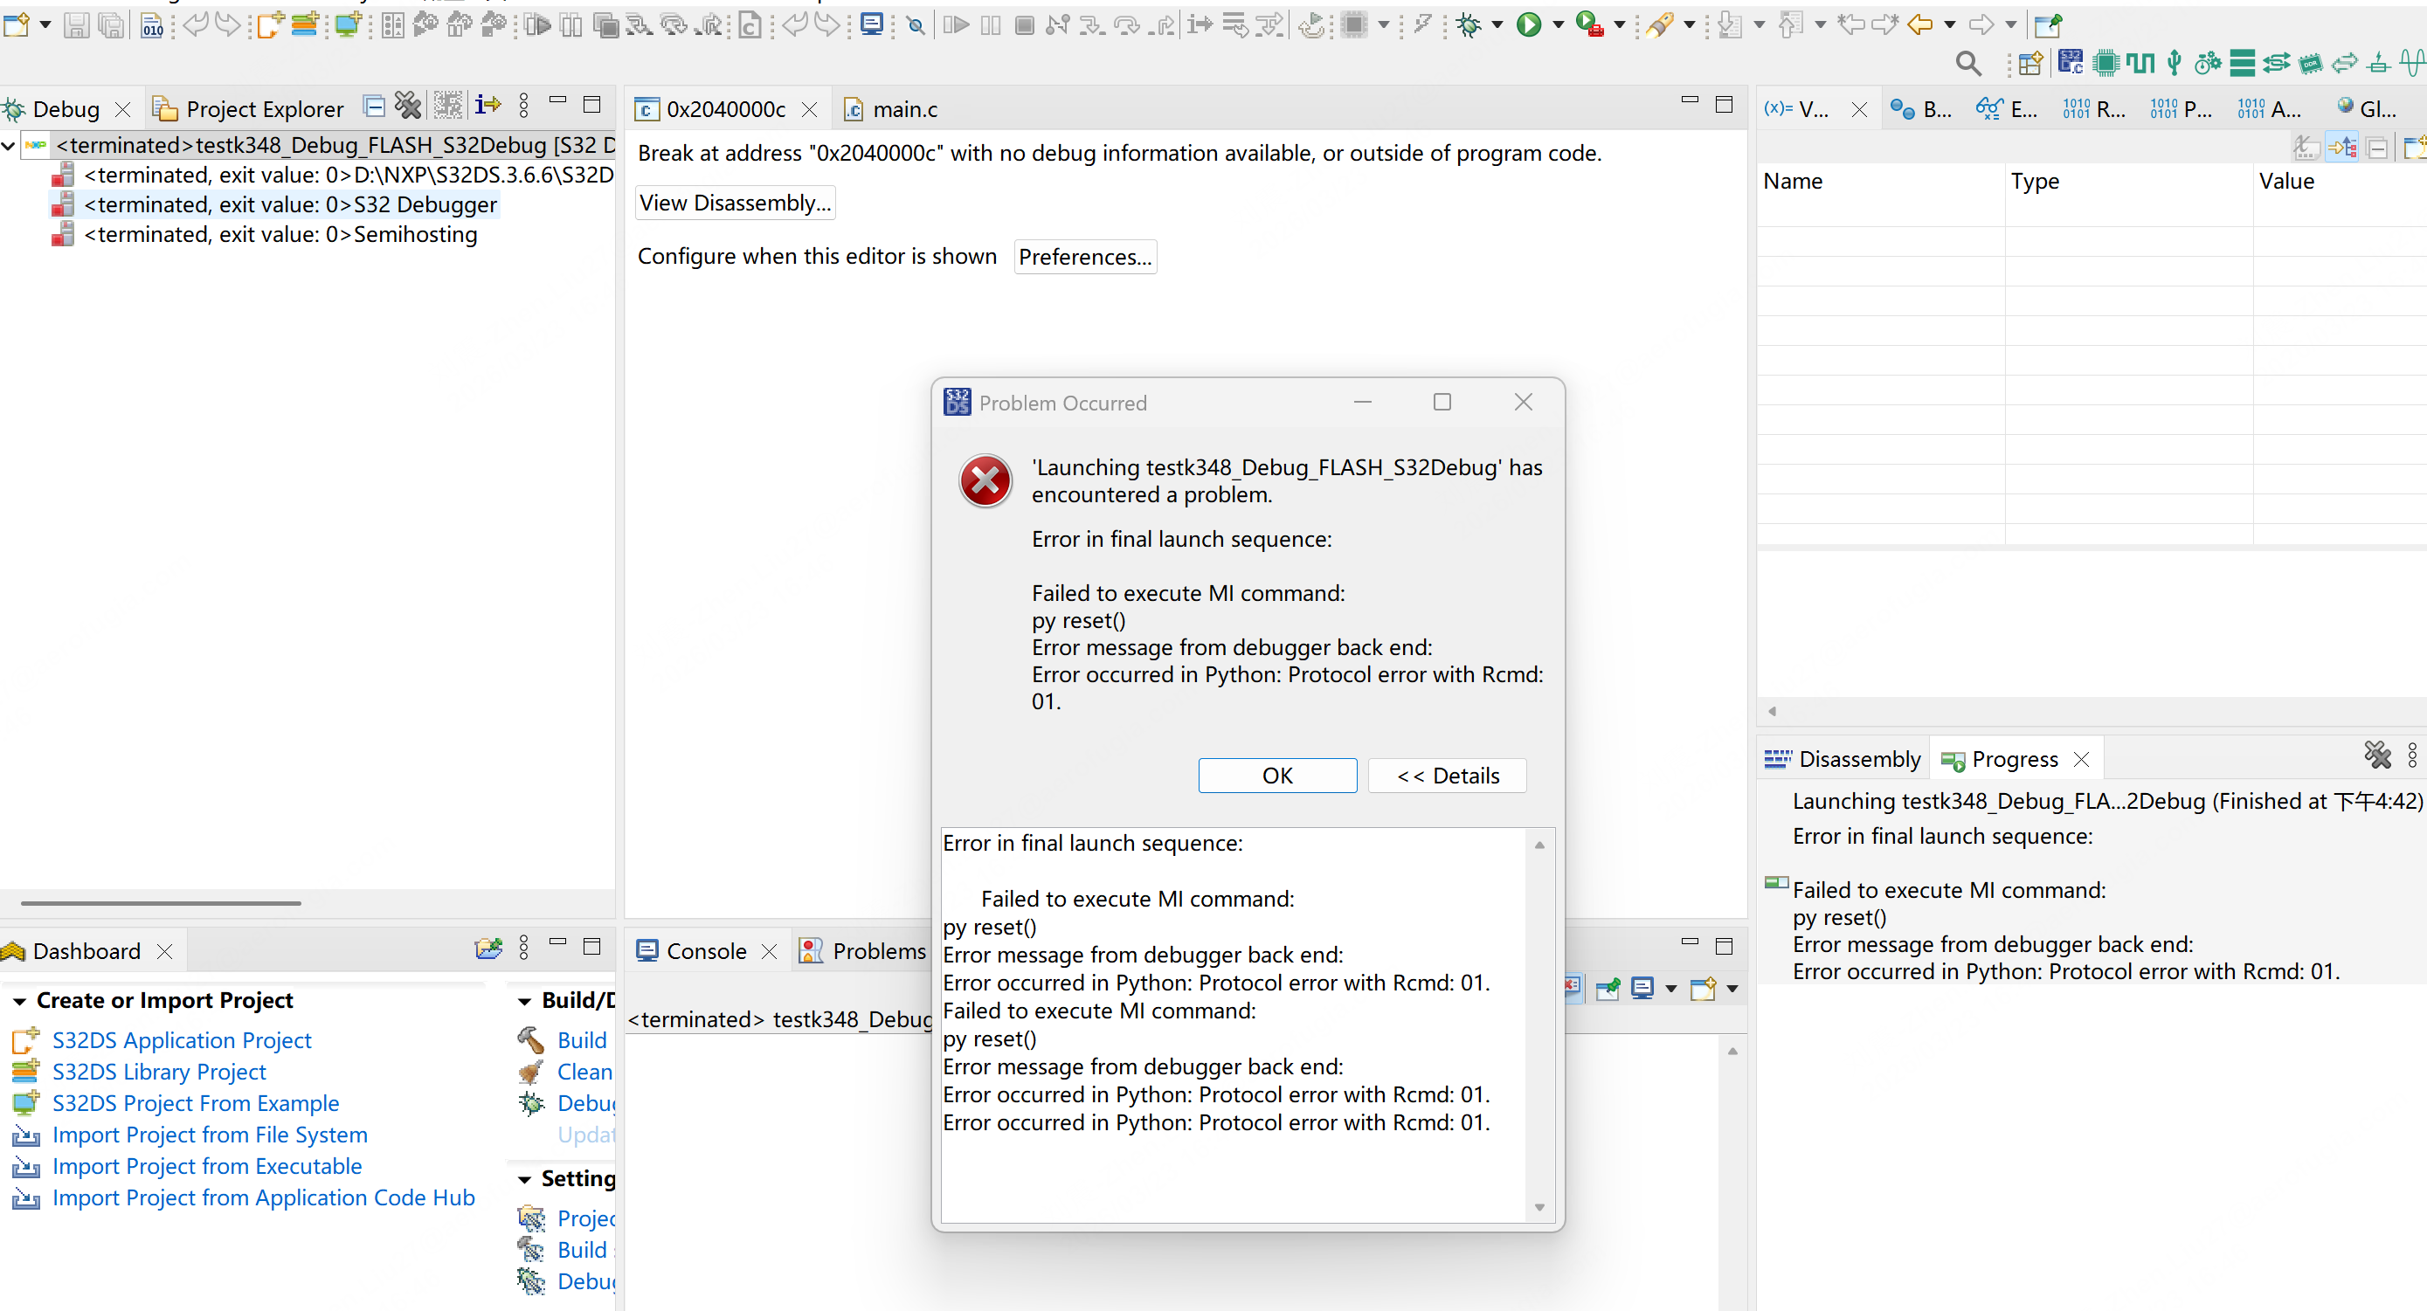The width and height of the screenshot is (2427, 1311).
Task: Open the sine-wave perspective icon
Action: tap(2413, 64)
